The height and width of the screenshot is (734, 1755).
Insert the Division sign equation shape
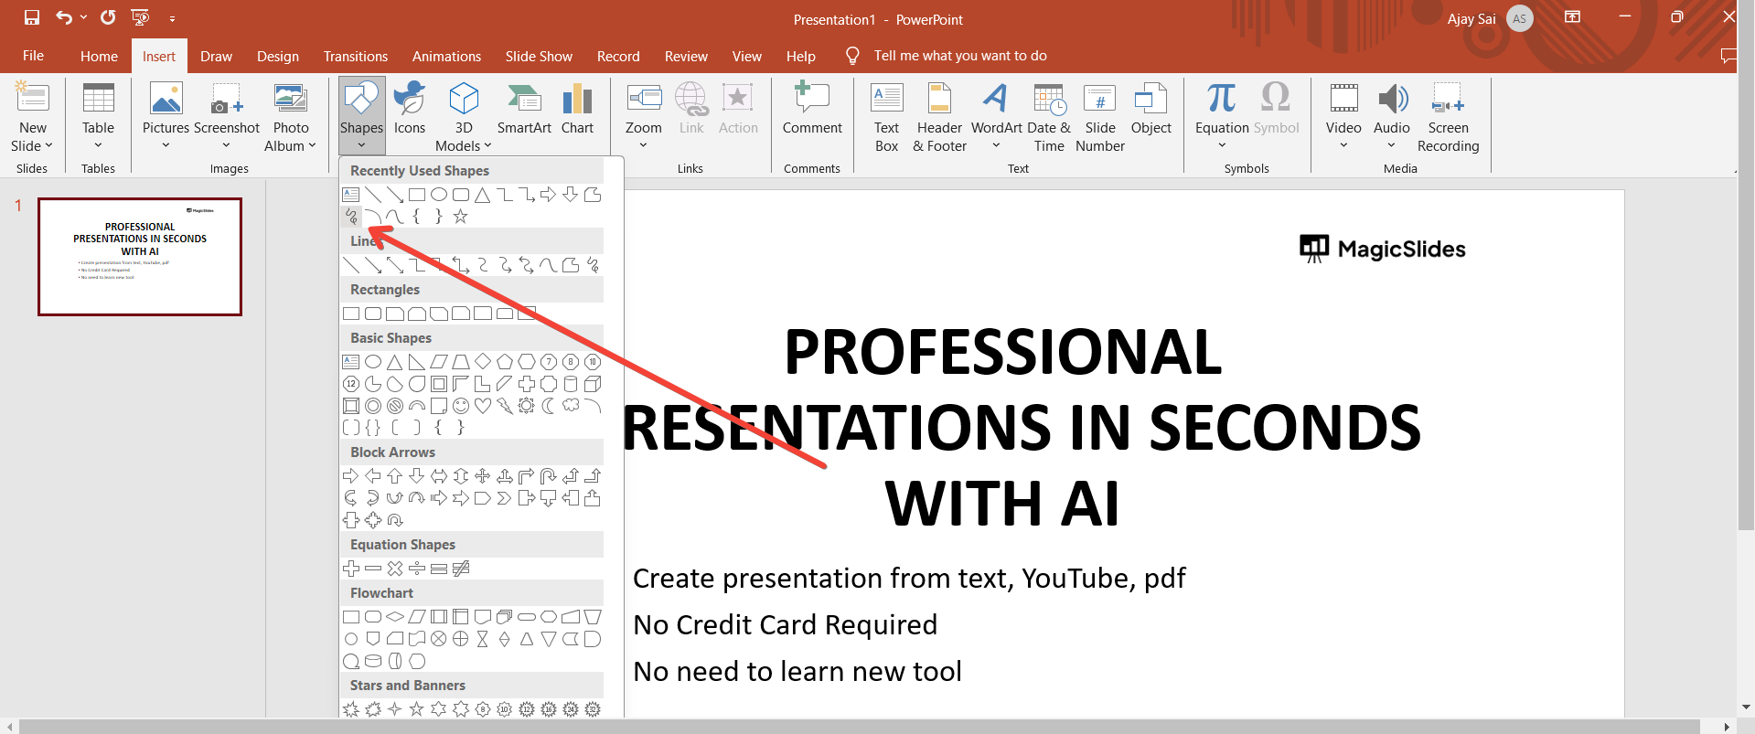[417, 569]
